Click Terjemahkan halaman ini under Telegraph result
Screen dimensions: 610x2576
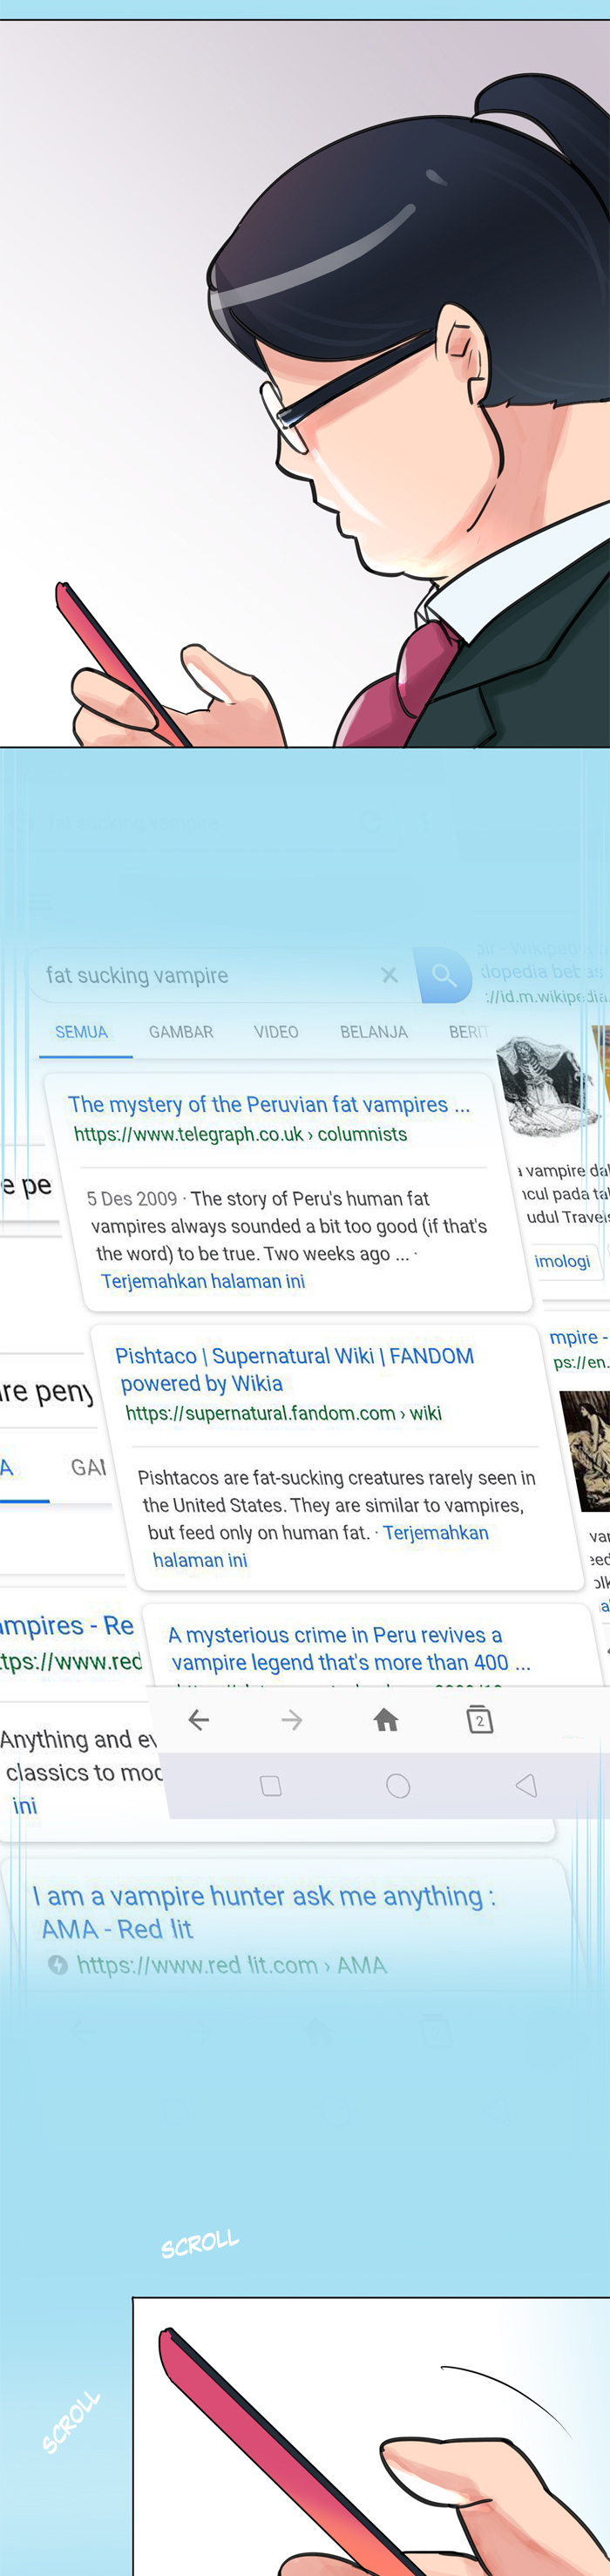203,1281
